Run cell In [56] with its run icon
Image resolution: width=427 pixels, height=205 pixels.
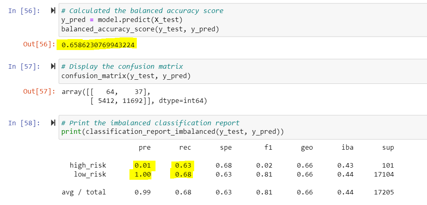pos(53,11)
